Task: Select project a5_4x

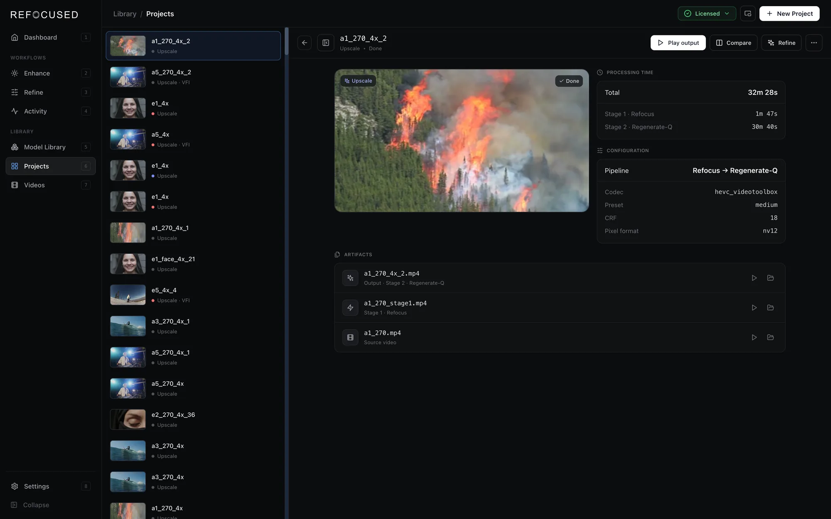Action: pos(193,139)
